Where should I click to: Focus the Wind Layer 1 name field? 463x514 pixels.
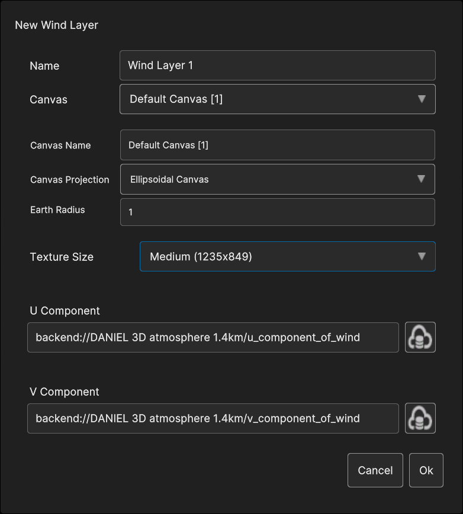[x=278, y=65]
